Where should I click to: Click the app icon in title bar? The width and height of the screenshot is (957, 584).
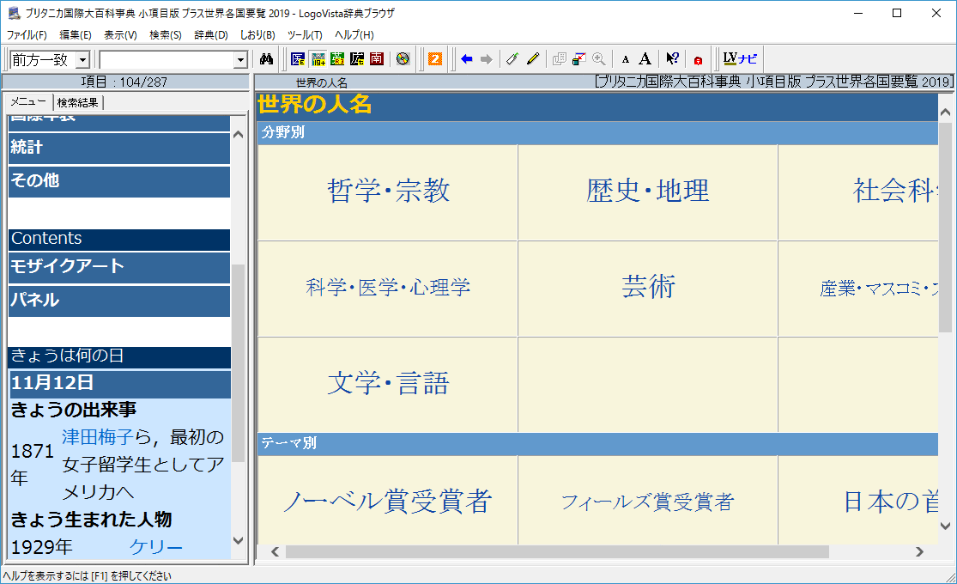14,13
